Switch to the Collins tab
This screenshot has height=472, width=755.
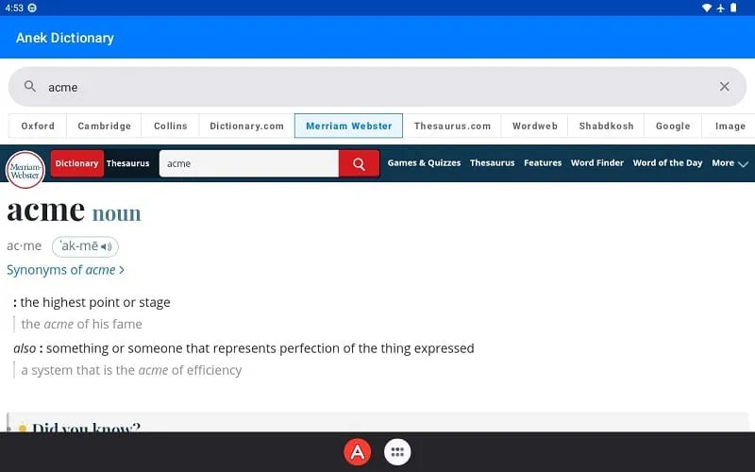171,126
